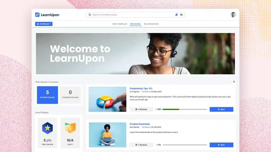Open your profile avatar menu

point(233,15)
